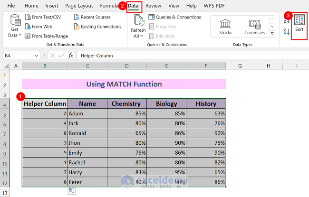Click inside the formula bar text

(190, 56)
